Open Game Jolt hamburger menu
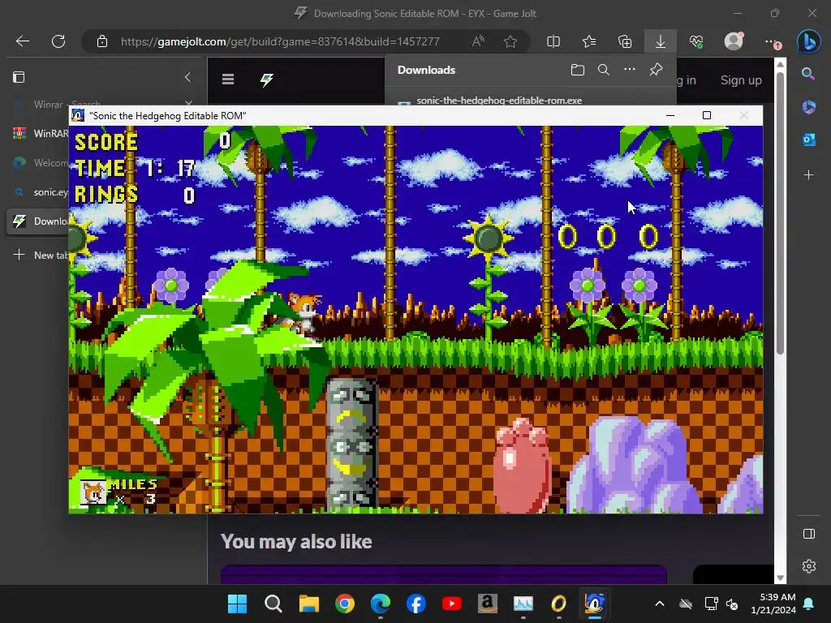The image size is (831, 623). pos(228,79)
